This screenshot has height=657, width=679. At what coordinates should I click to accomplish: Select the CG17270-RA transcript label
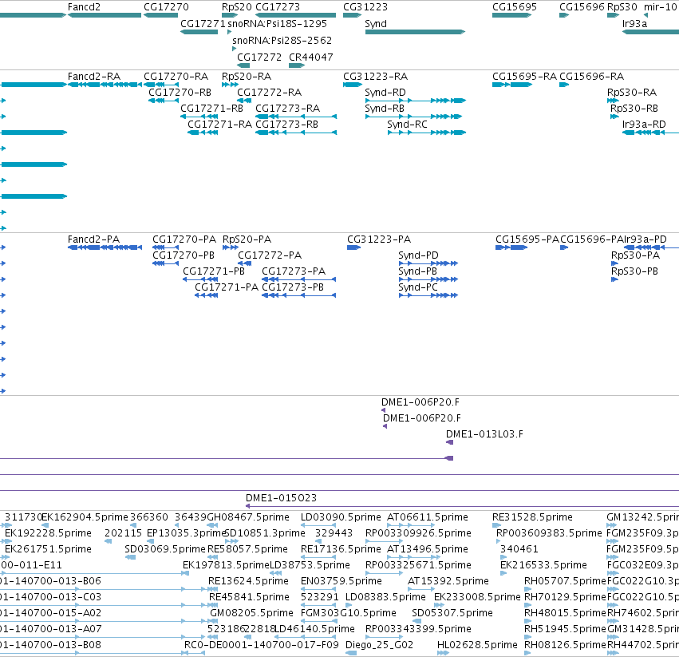point(176,77)
